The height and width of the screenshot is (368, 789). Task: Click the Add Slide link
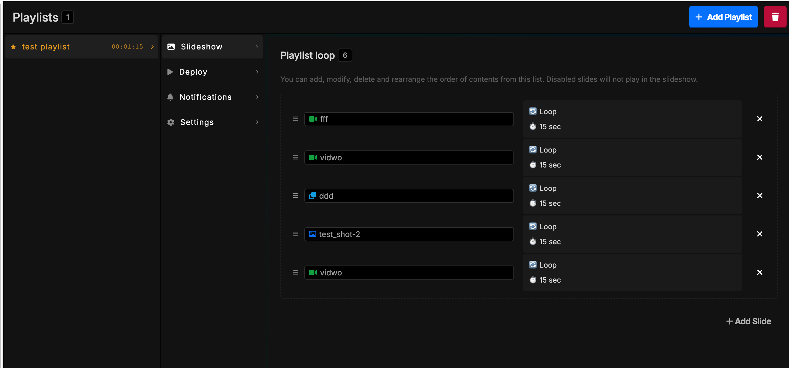pos(748,321)
